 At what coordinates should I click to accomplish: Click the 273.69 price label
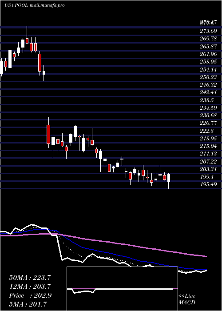tap(208, 31)
